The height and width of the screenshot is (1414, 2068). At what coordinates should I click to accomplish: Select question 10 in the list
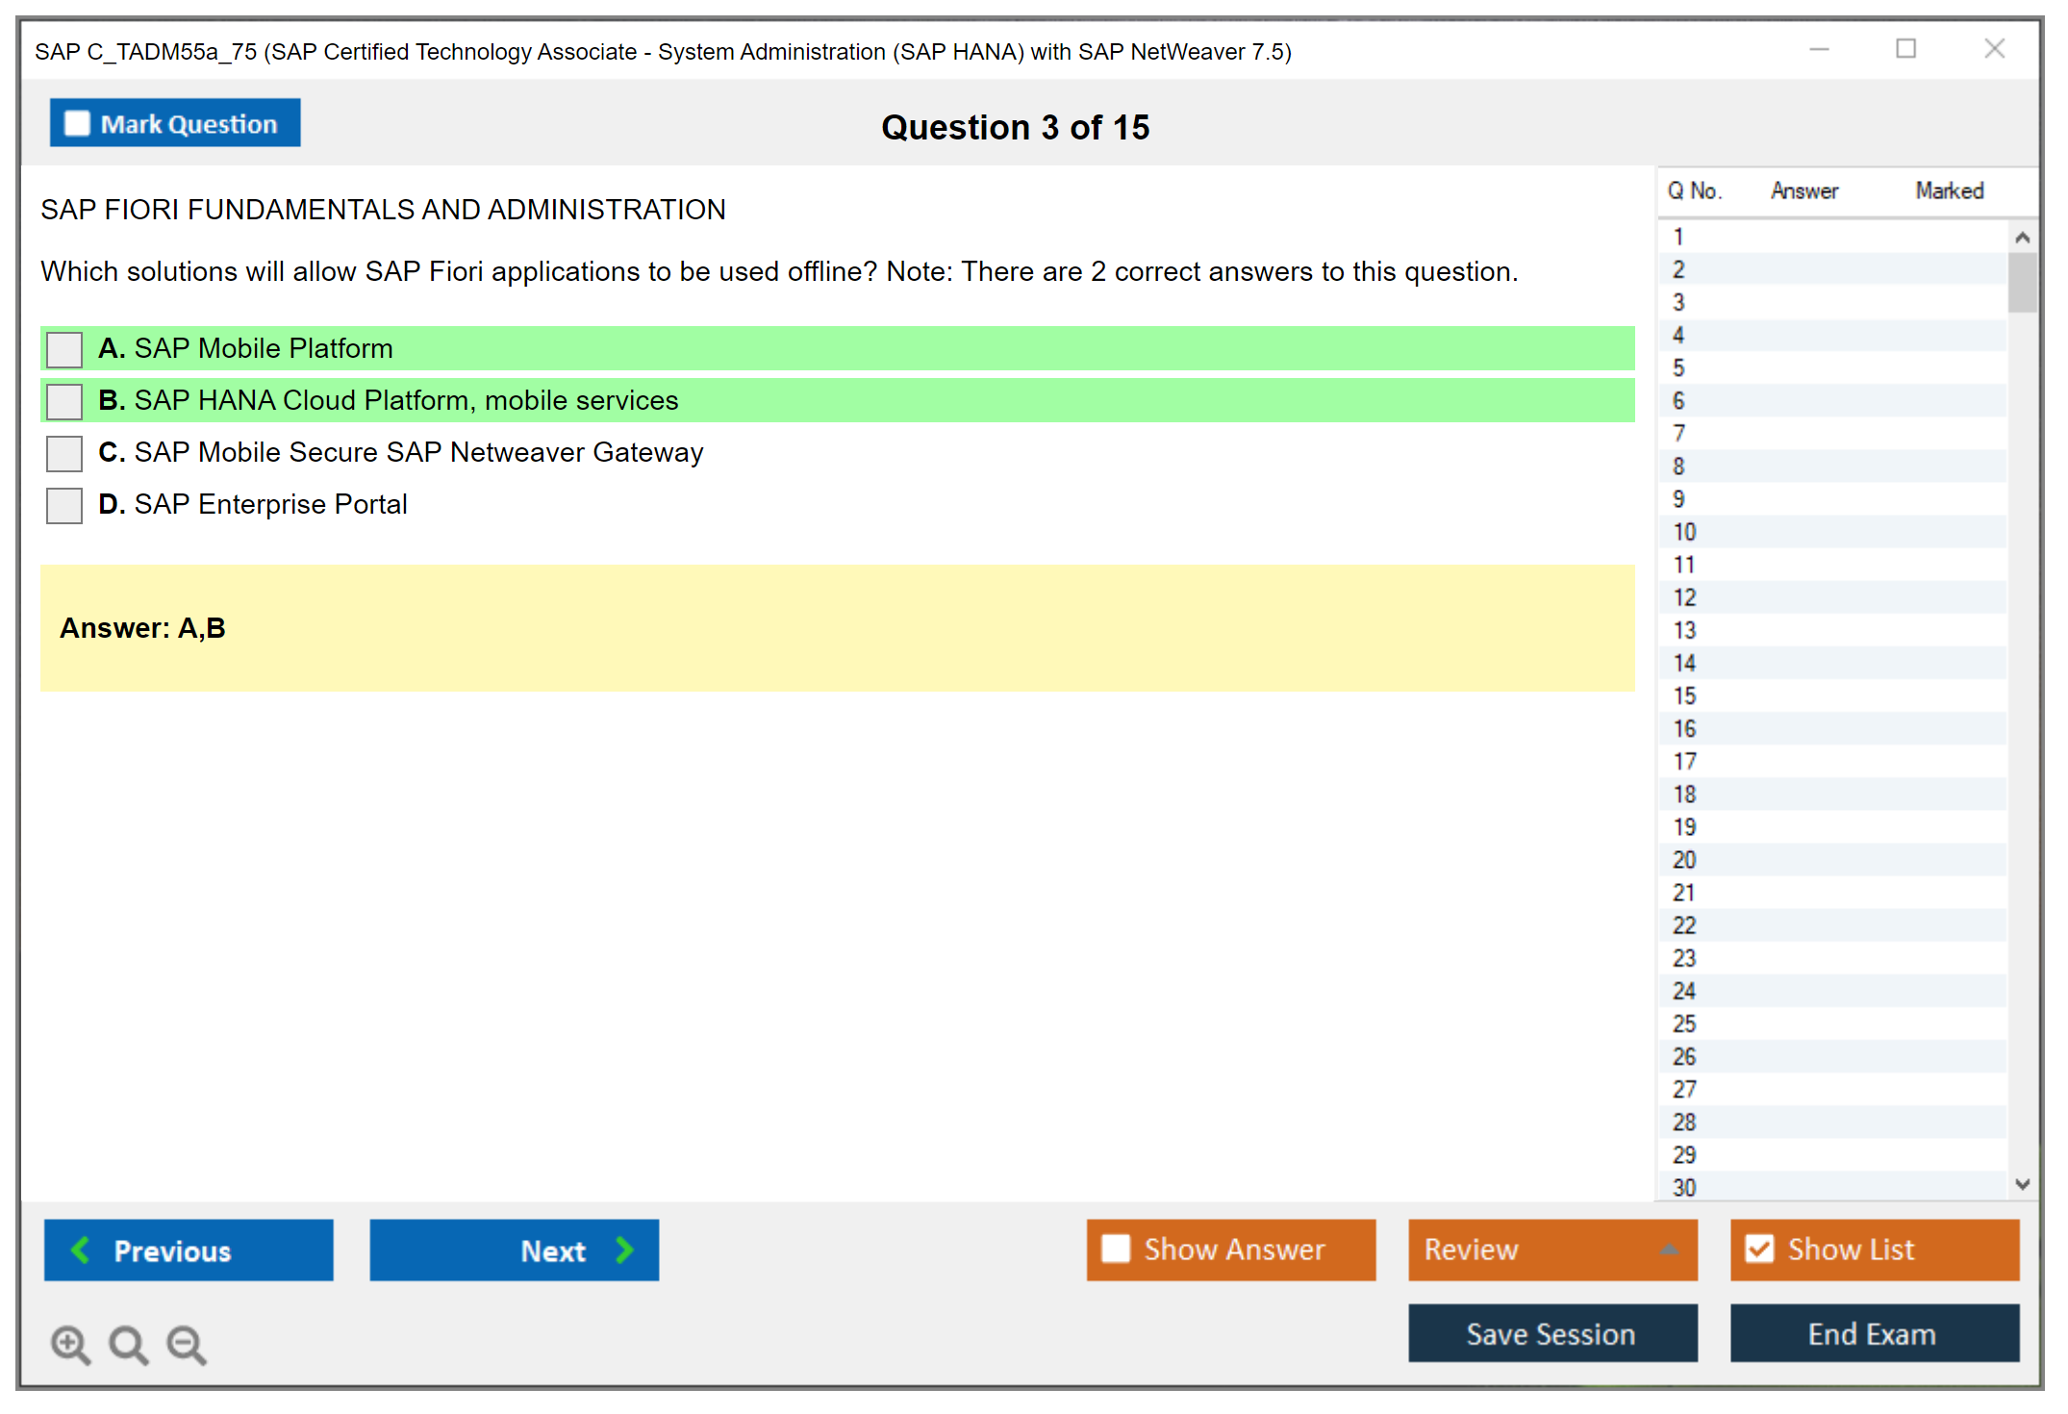[x=1684, y=532]
